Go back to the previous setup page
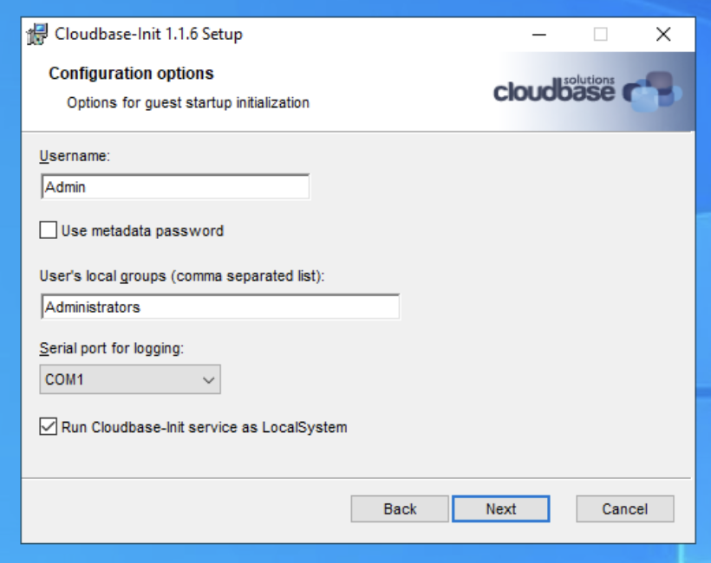This screenshot has width=711, height=563. click(401, 508)
